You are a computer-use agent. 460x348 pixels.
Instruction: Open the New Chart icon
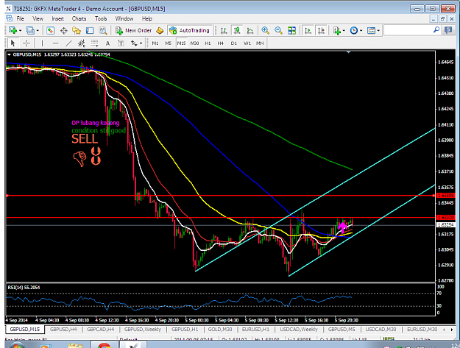point(13,30)
